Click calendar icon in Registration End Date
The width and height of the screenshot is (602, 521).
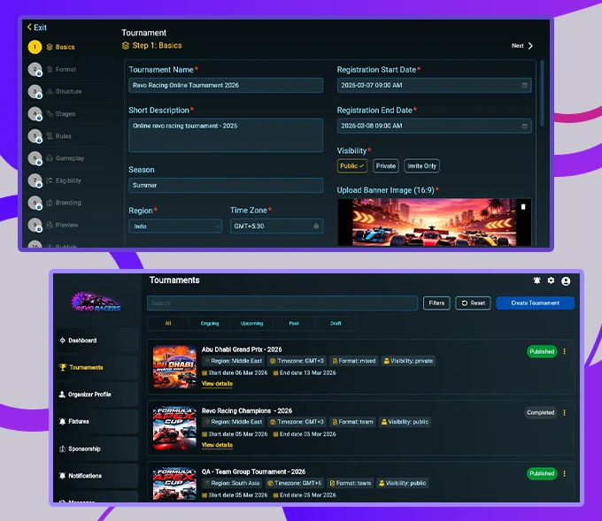click(x=525, y=126)
